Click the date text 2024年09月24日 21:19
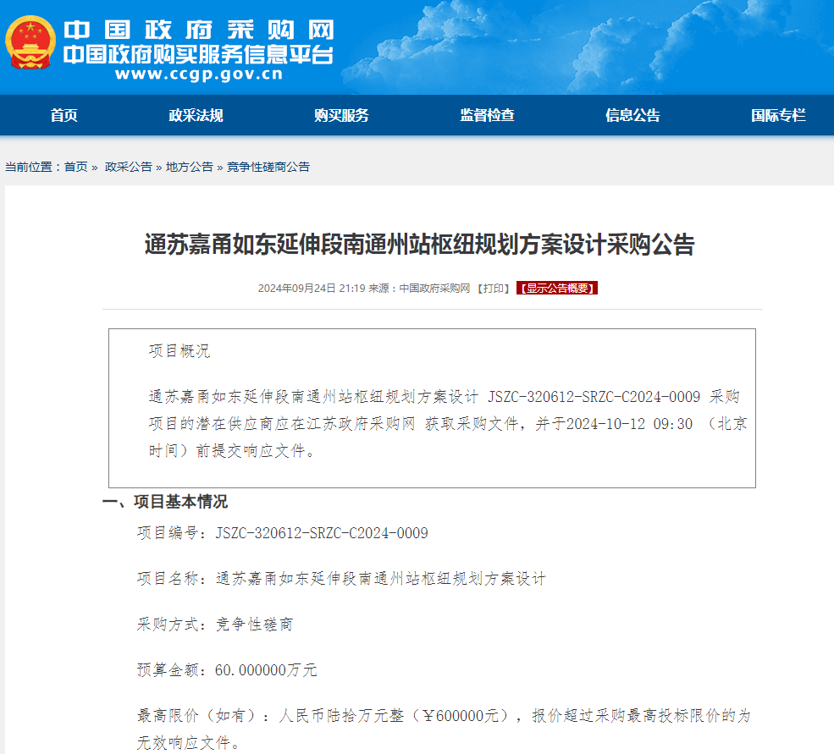The width and height of the screenshot is (834, 754). (x=312, y=289)
